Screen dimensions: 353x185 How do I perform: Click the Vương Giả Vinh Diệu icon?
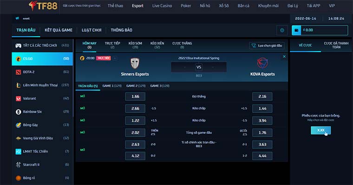pyautogui.click(x=18, y=138)
